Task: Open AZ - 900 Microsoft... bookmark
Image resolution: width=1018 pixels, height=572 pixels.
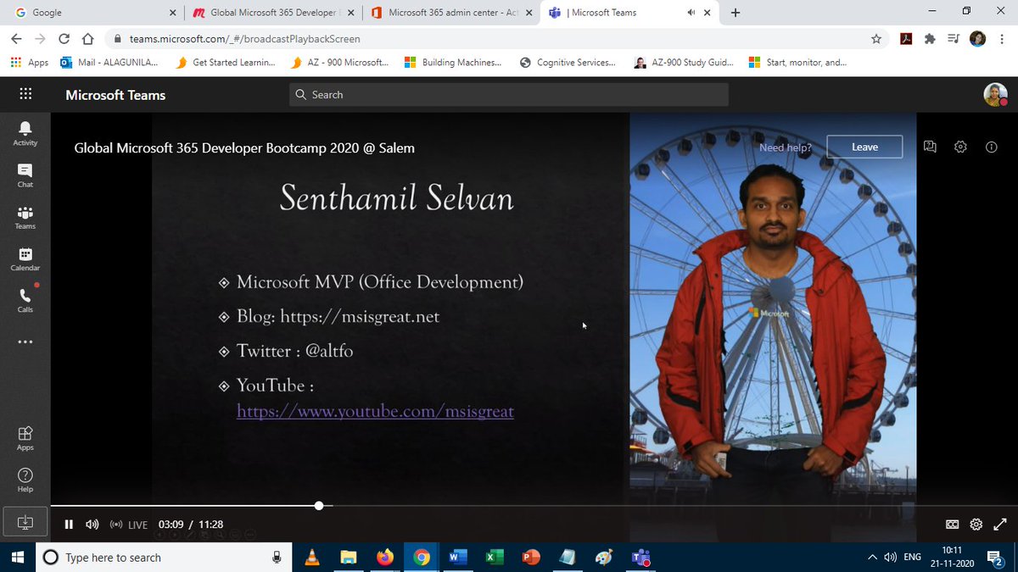Action: tap(339, 62)
